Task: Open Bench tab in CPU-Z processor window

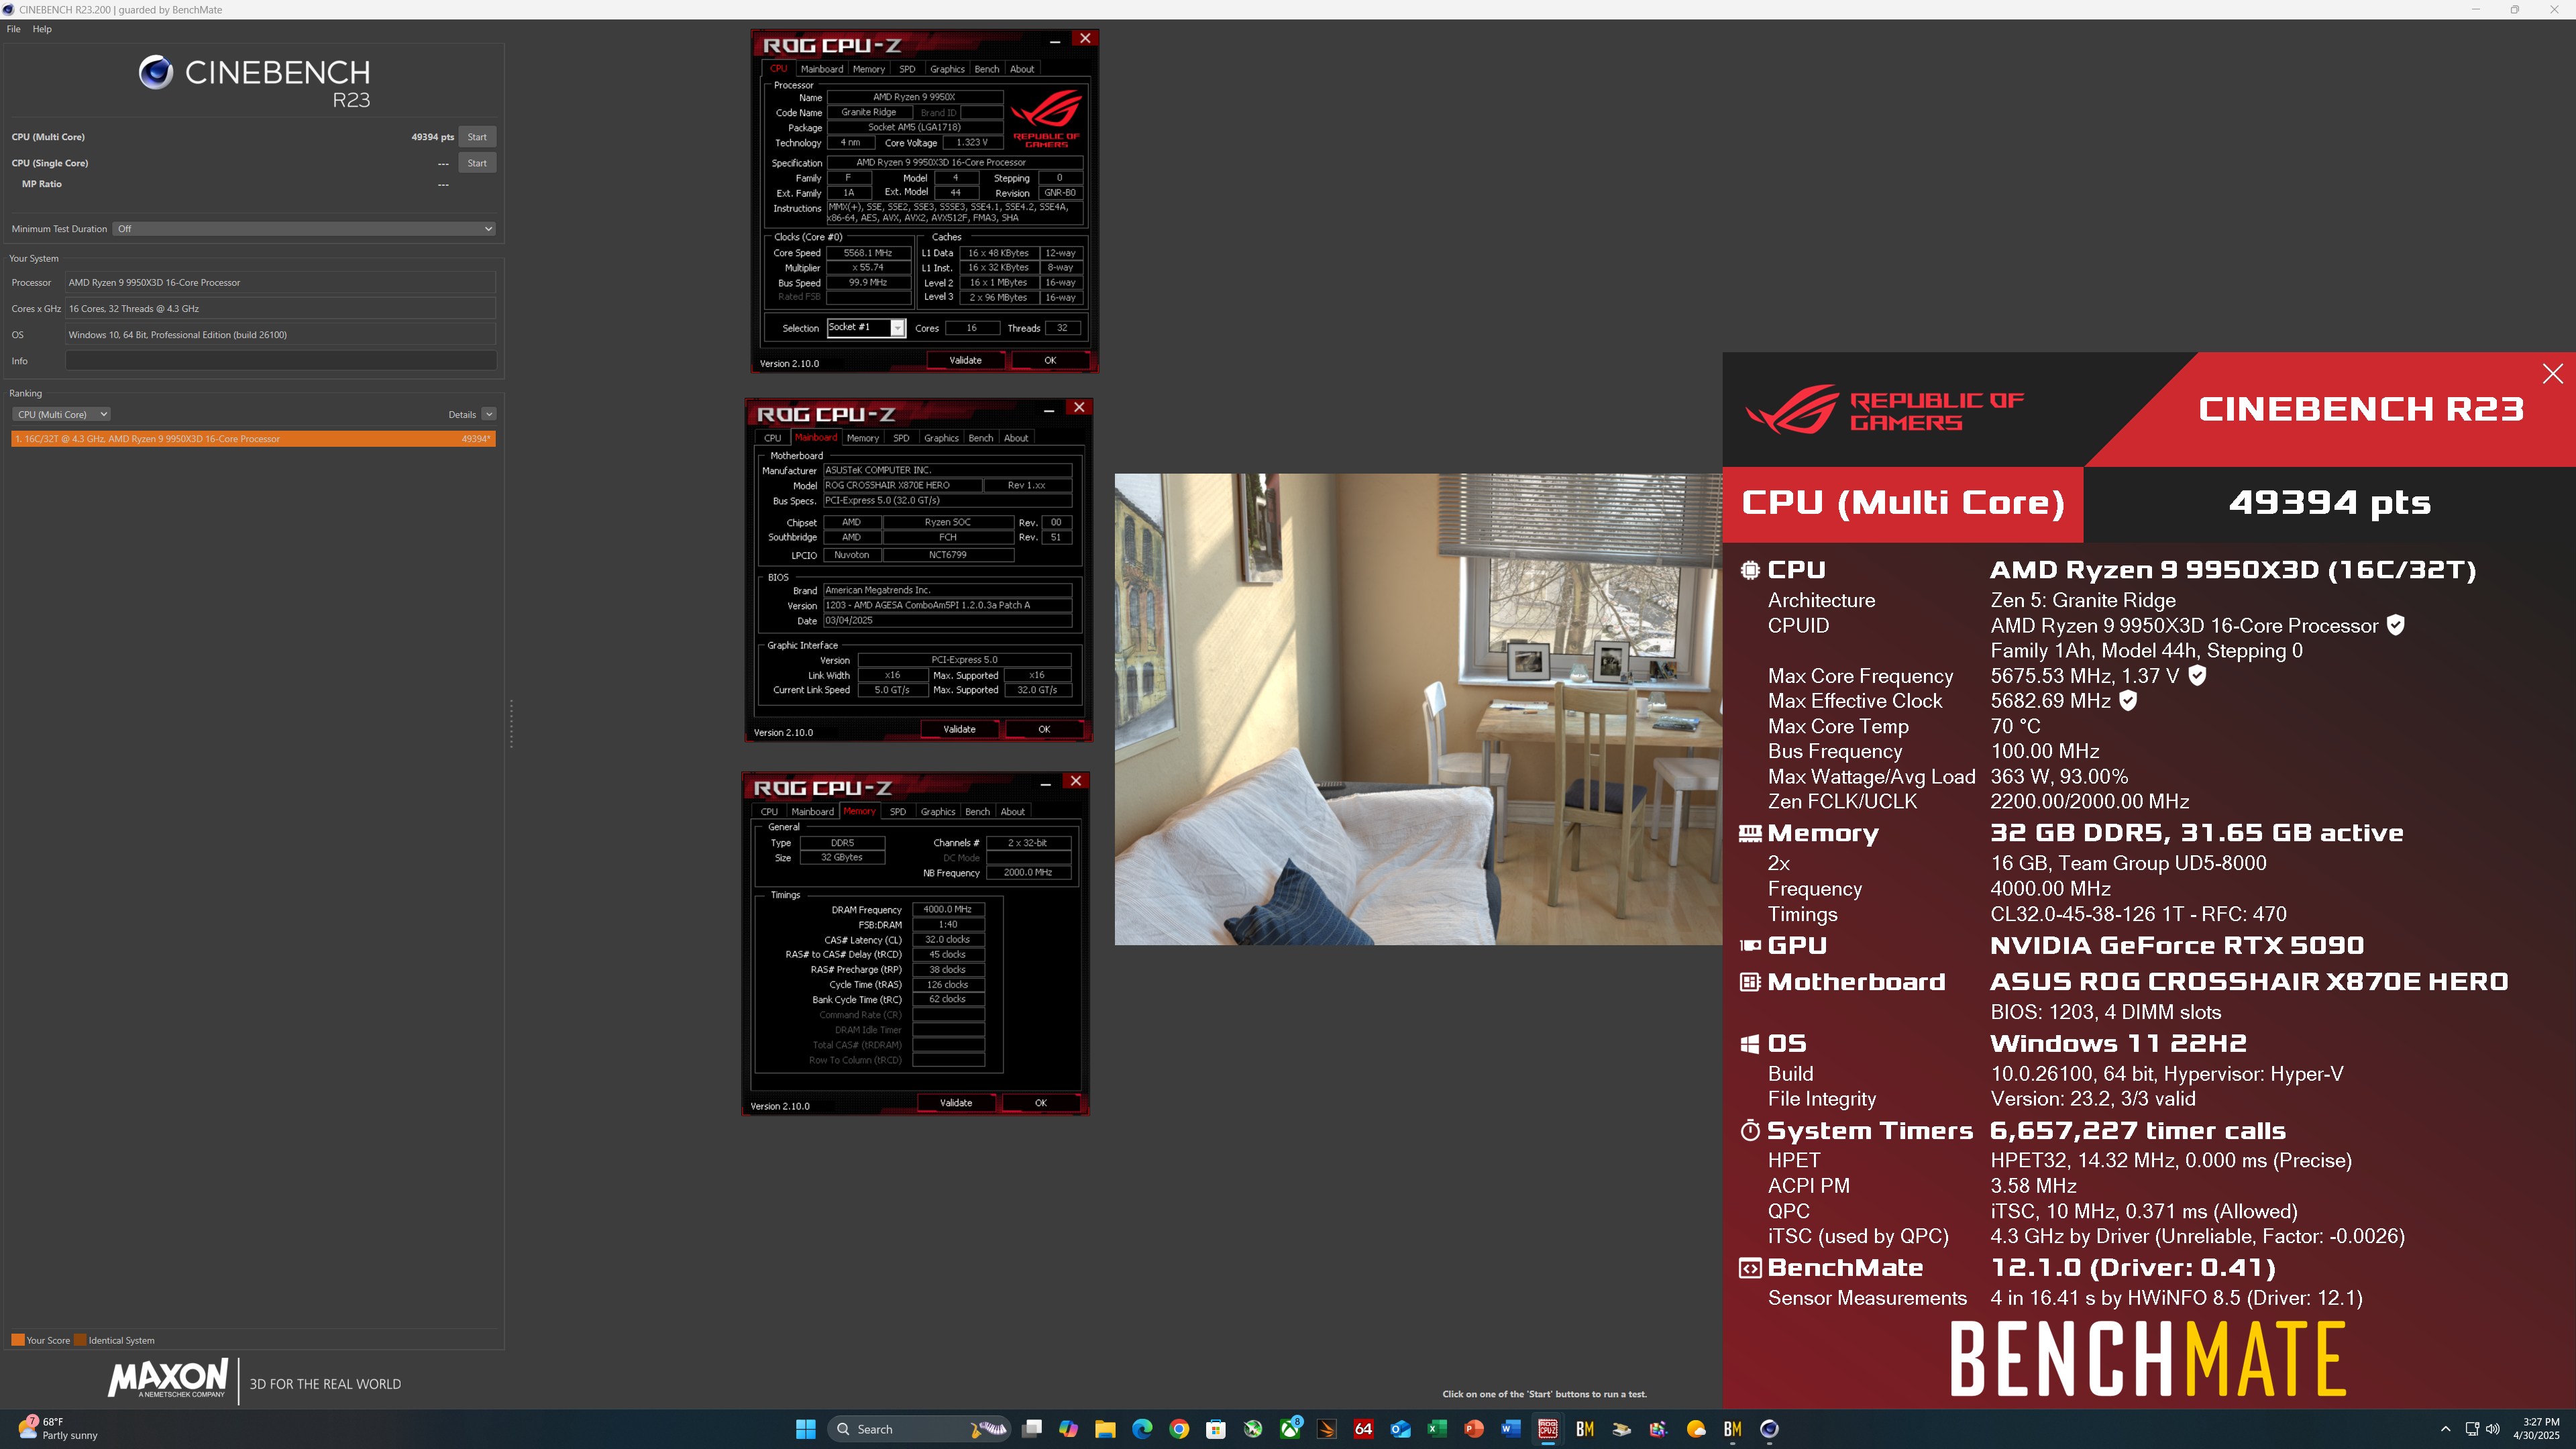Action: tap(986, 69)
